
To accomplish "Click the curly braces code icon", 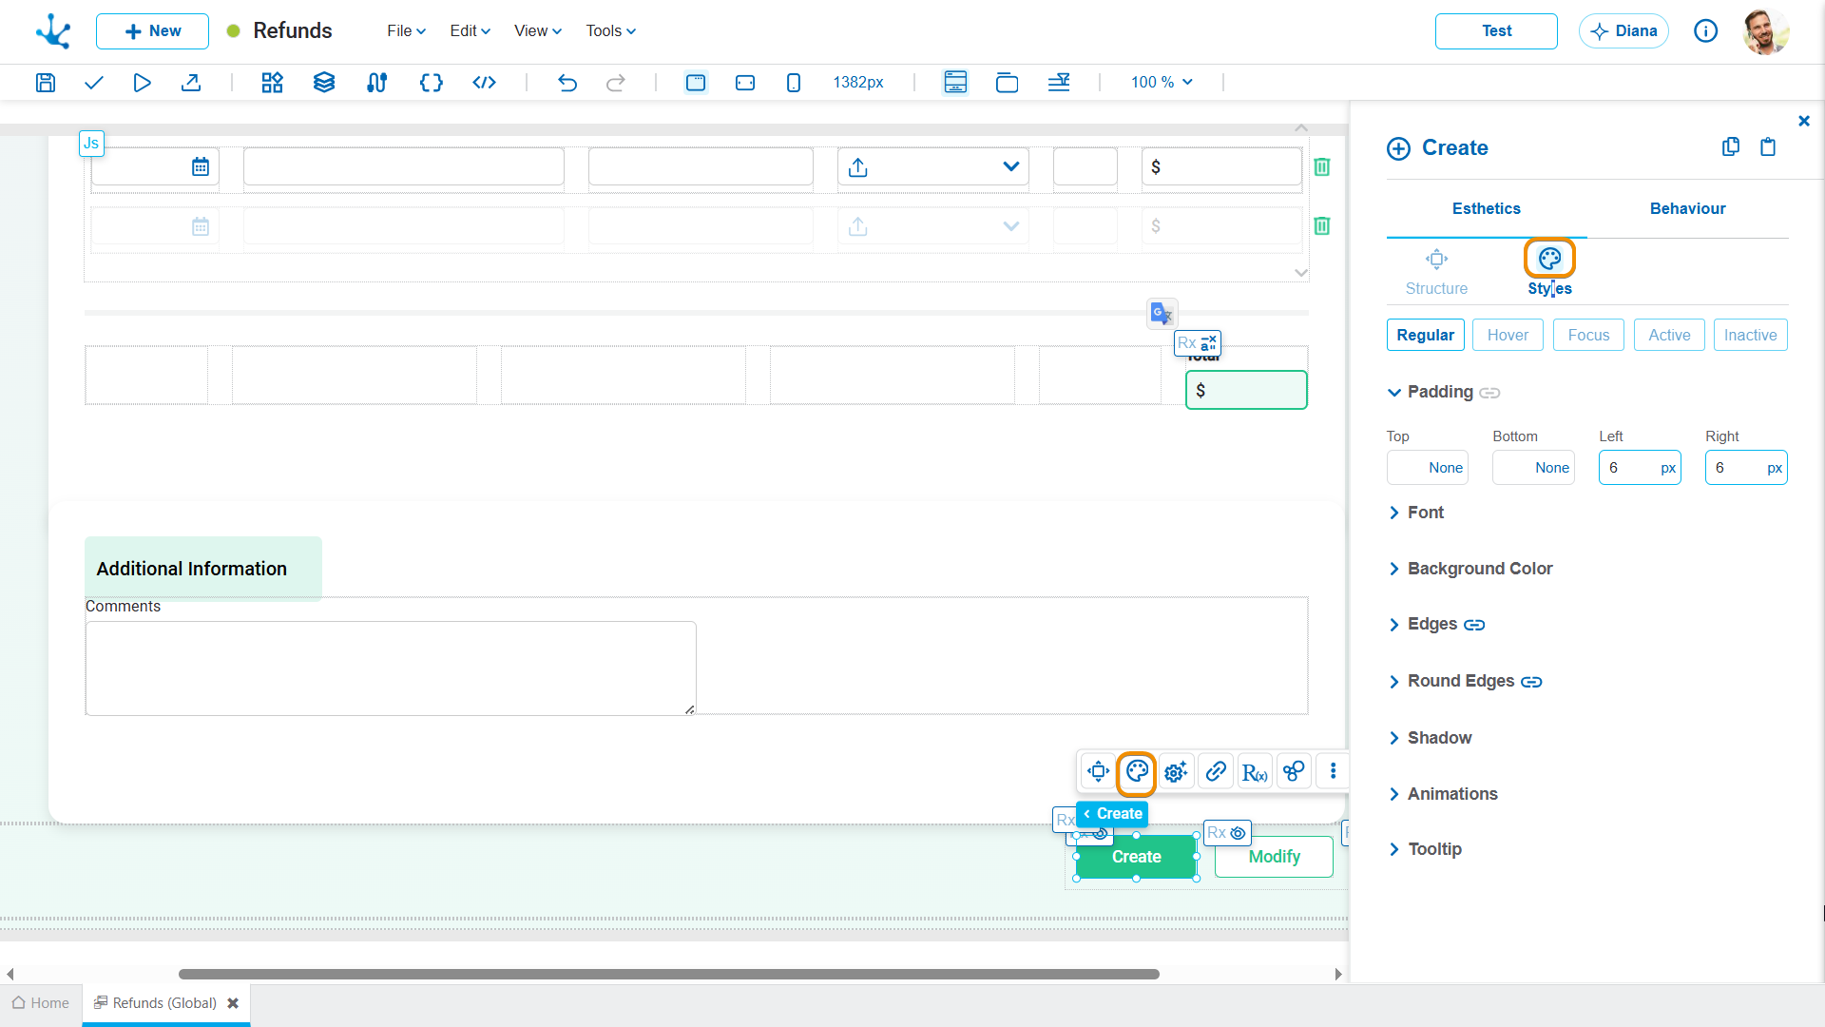I will [x=431, y=83].
